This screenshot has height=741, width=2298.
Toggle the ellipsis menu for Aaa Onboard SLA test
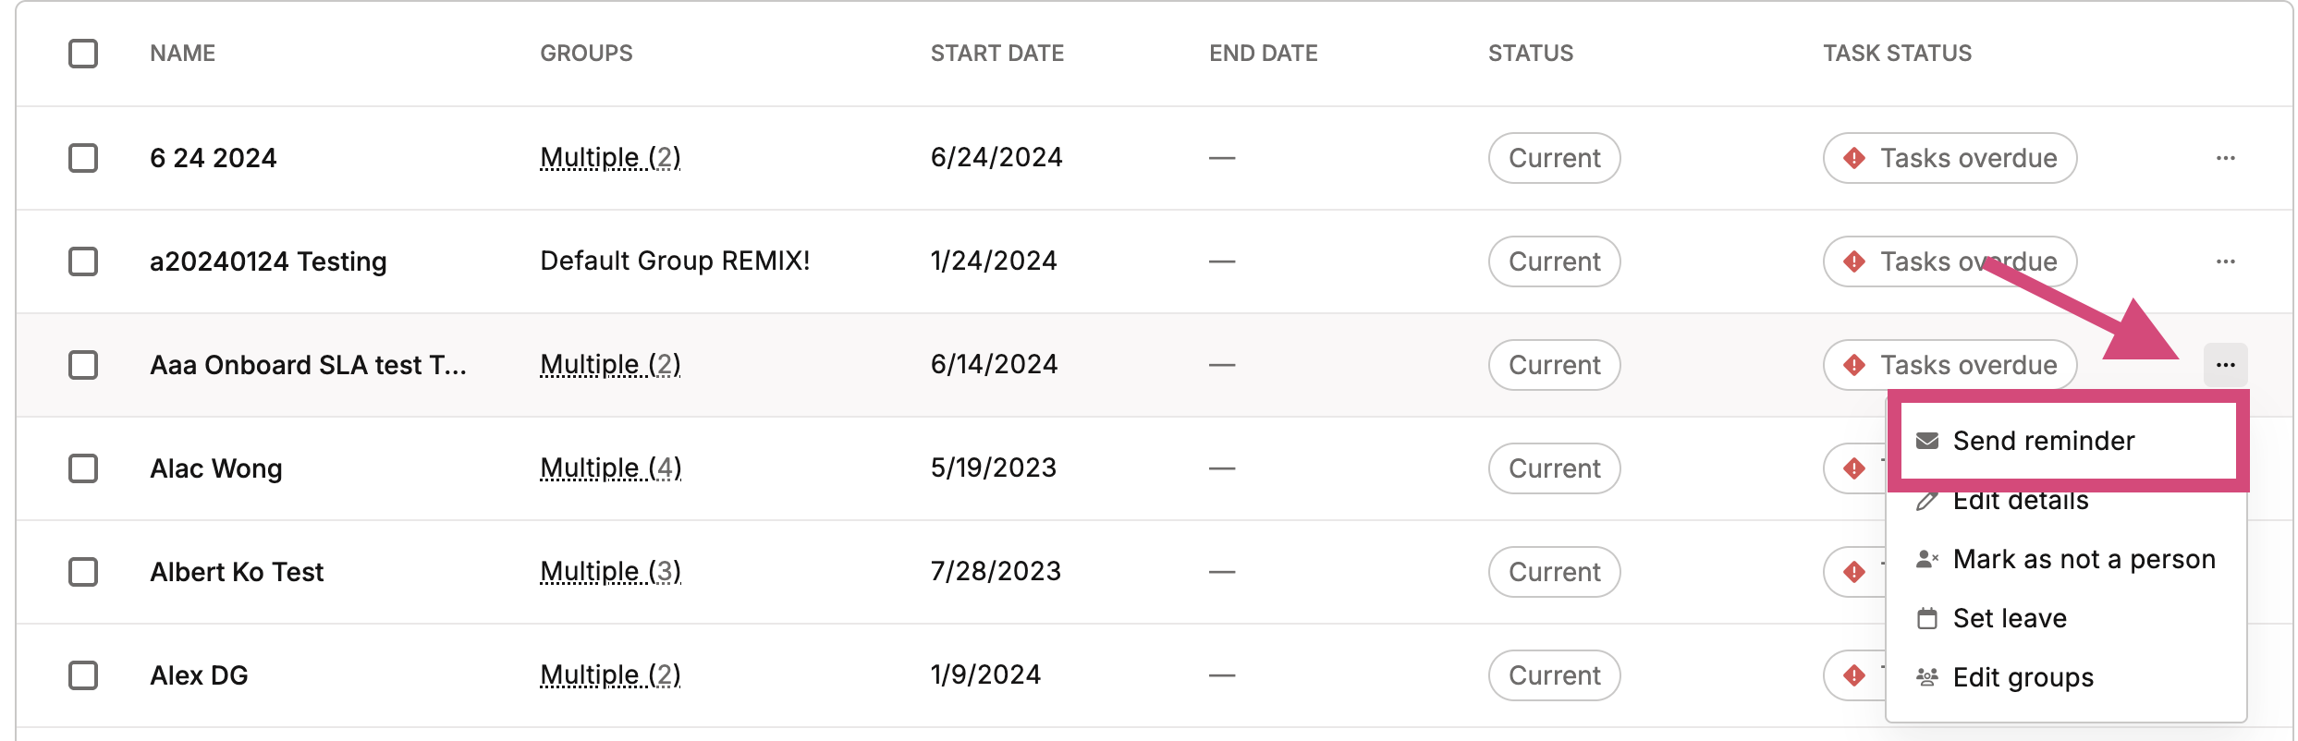(x=2226, y=365)
